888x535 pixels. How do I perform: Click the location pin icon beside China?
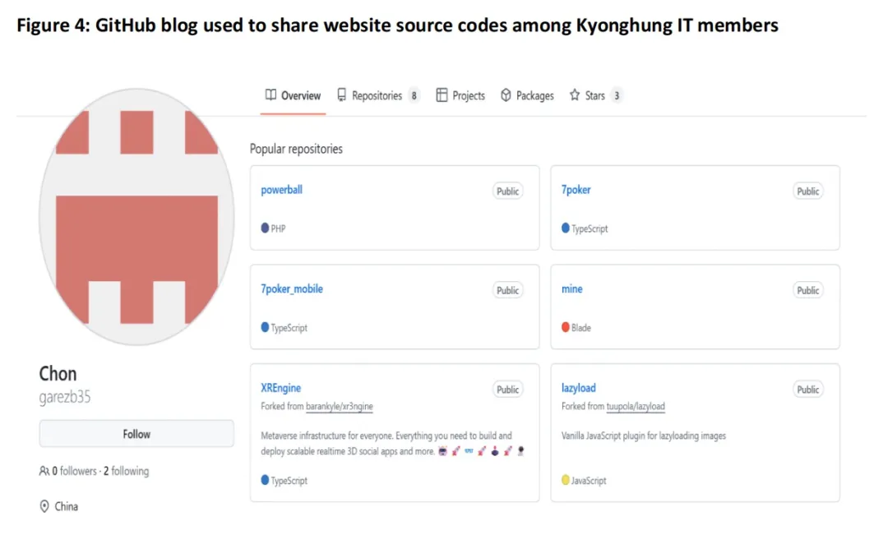pos(44,507)
